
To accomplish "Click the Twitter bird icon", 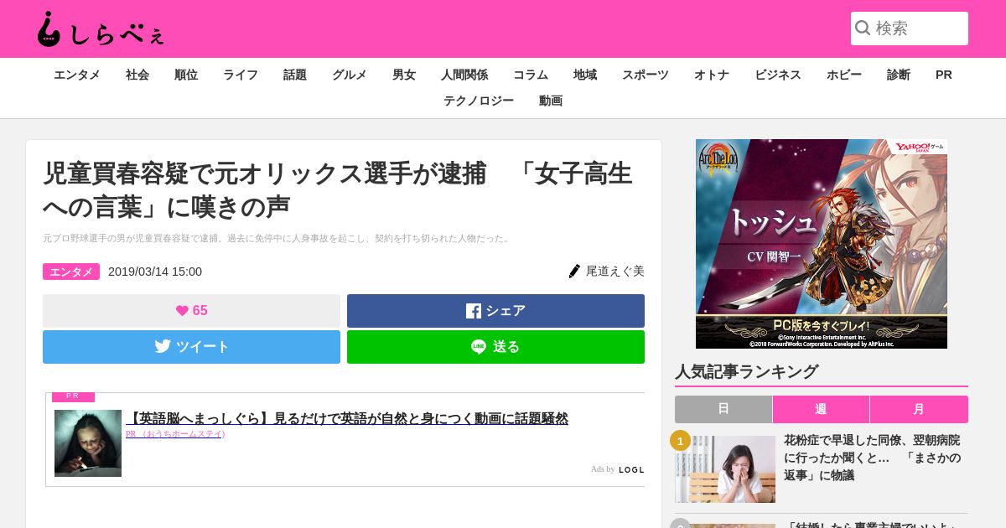I will [163, 346].
